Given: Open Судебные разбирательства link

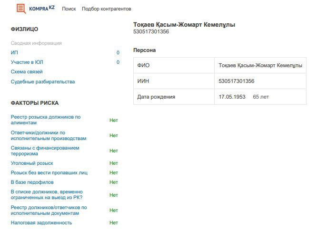Looking at the screenshot, I should (x=43, y=81).
